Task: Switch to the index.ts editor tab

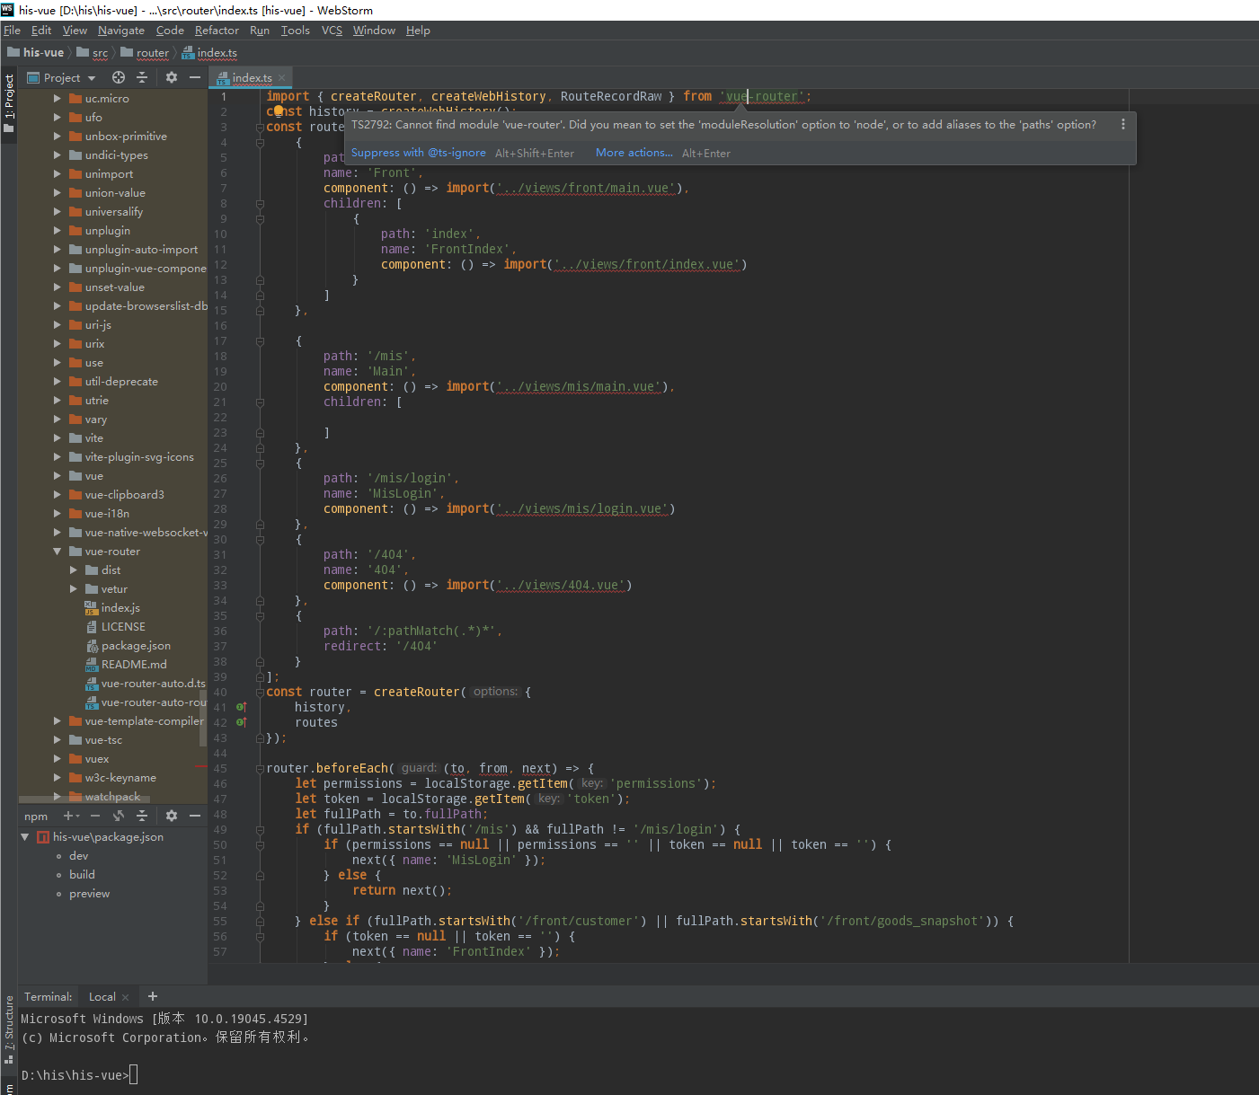Action: (251, 78)
